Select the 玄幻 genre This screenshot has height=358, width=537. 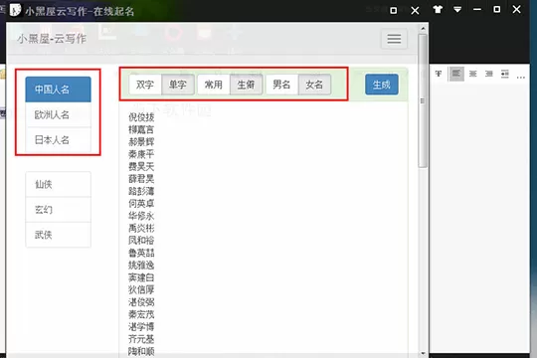tap(59, 210)
